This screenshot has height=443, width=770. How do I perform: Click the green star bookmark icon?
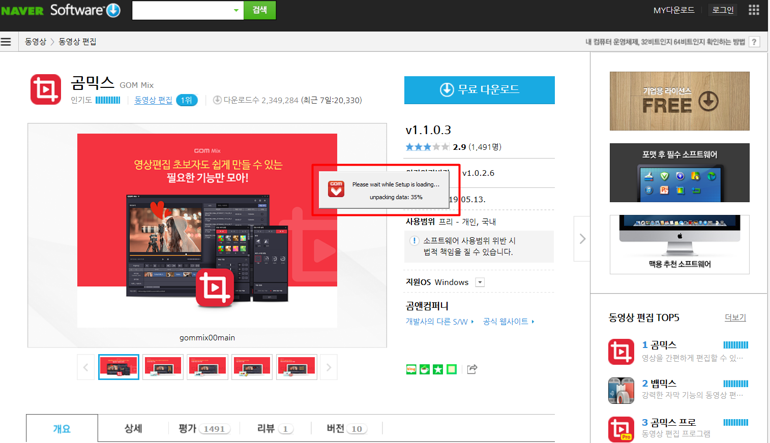point(438,369)
